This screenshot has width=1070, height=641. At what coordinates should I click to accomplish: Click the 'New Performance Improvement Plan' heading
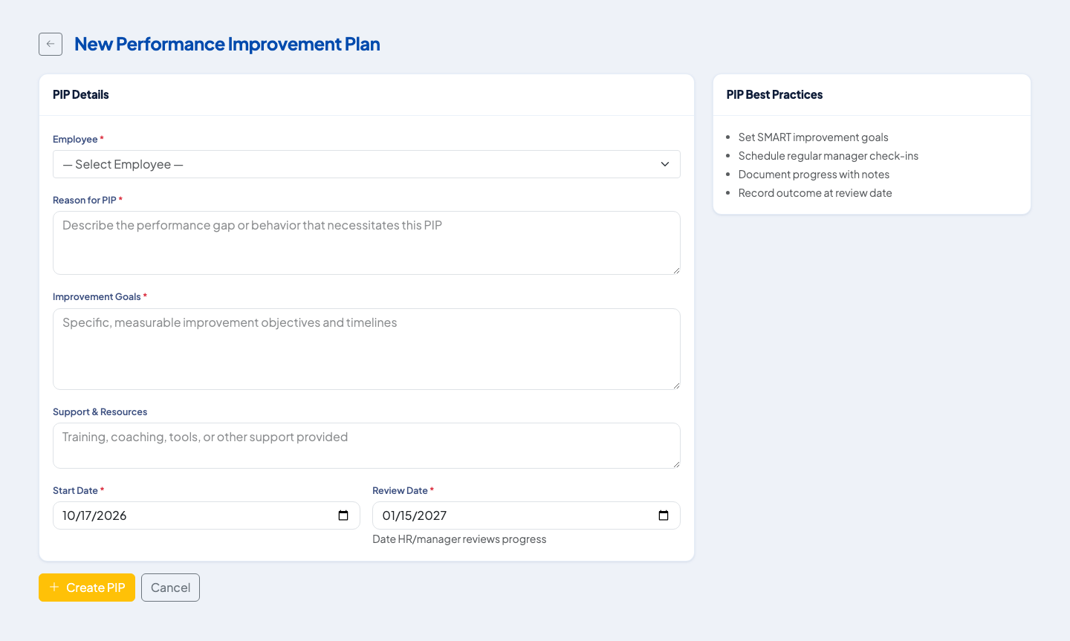[x=227, y=44]
